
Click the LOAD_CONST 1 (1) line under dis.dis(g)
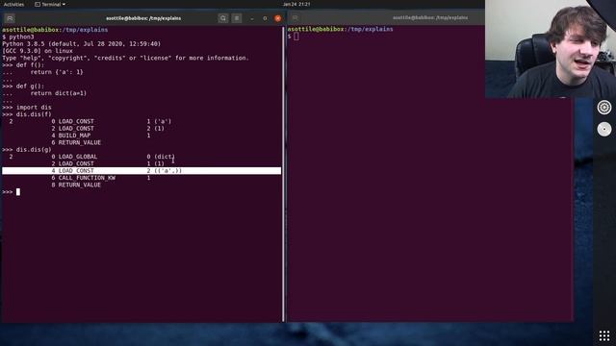(108, 163)
